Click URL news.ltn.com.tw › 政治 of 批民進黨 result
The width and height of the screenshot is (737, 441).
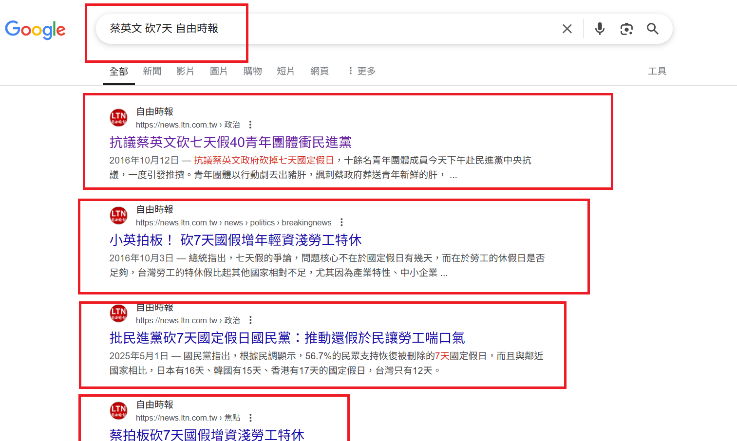click(x=188, y=320)
